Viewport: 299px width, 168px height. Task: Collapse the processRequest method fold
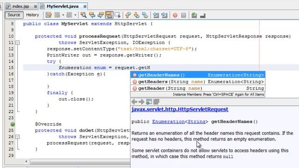(18, 42)
